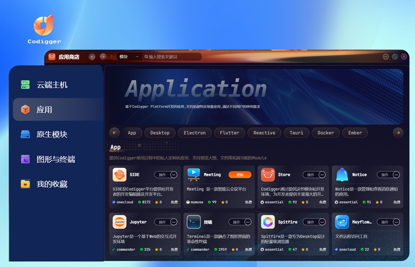Click 操作 button on Spitfire card
The width and height of the screenshot is (415, 267).
[311, 222]
